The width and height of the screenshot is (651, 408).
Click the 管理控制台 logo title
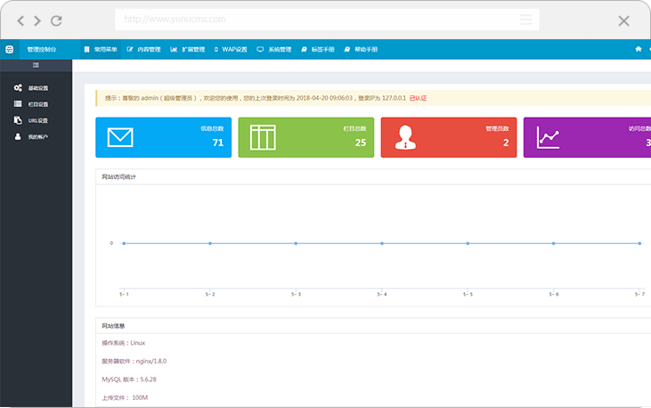pyautogui.click(x=41, y=49)
